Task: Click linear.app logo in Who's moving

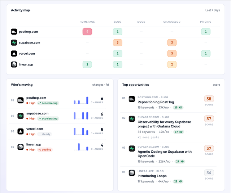Action: click(x=21, y=147)
